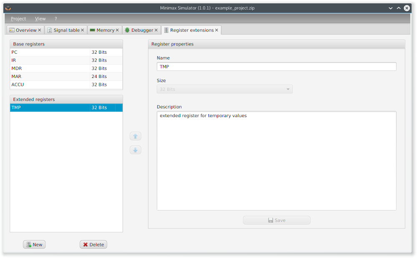Screen dimensions: 417x258
Task: Click into the Name field containing TMP
Action: point(276,67)
